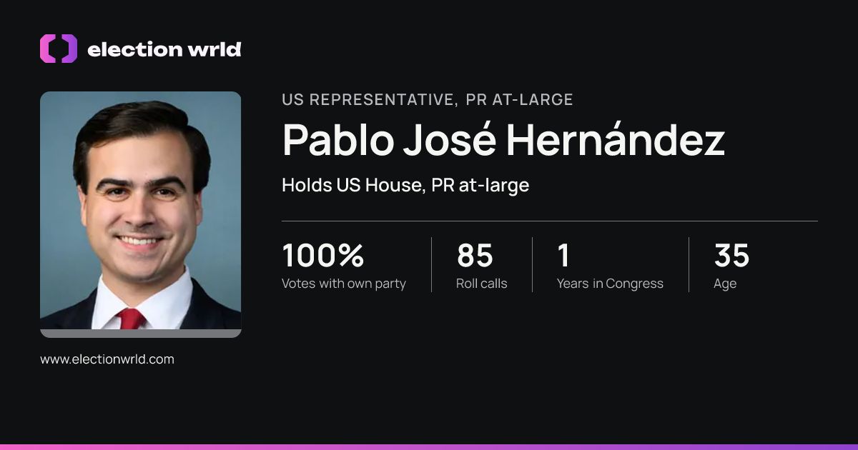This screenshot has width=858, height=450.
Task: Click the 'Votes with own party' label
Action: tap(344, 284)
